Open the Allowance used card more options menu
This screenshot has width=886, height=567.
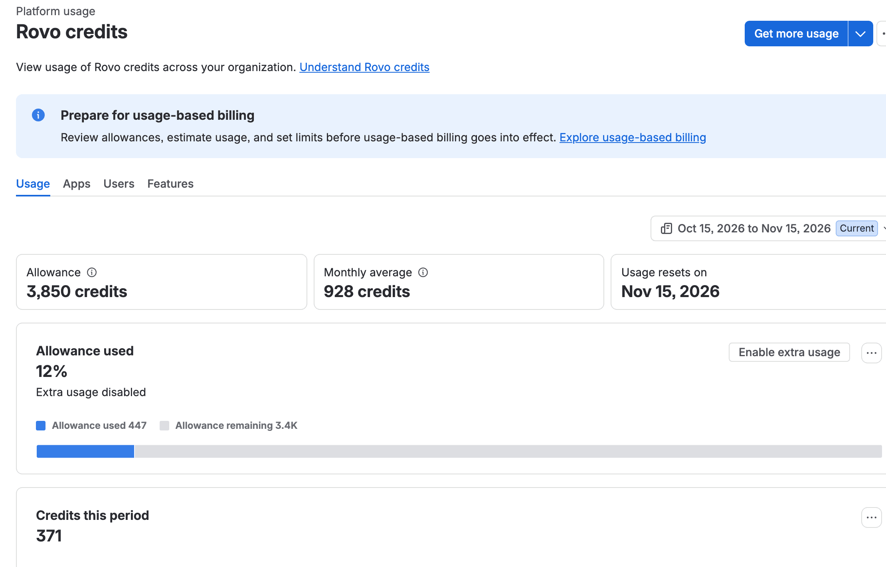click(871, 353)
